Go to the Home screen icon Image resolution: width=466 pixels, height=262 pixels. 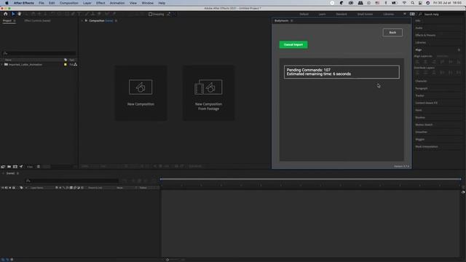[5, 14]
